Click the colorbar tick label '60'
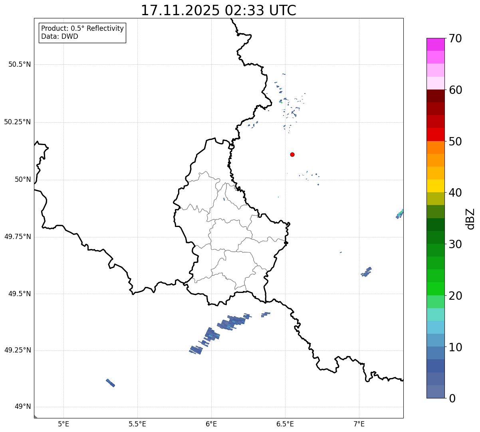 click(x=455, y=90)
